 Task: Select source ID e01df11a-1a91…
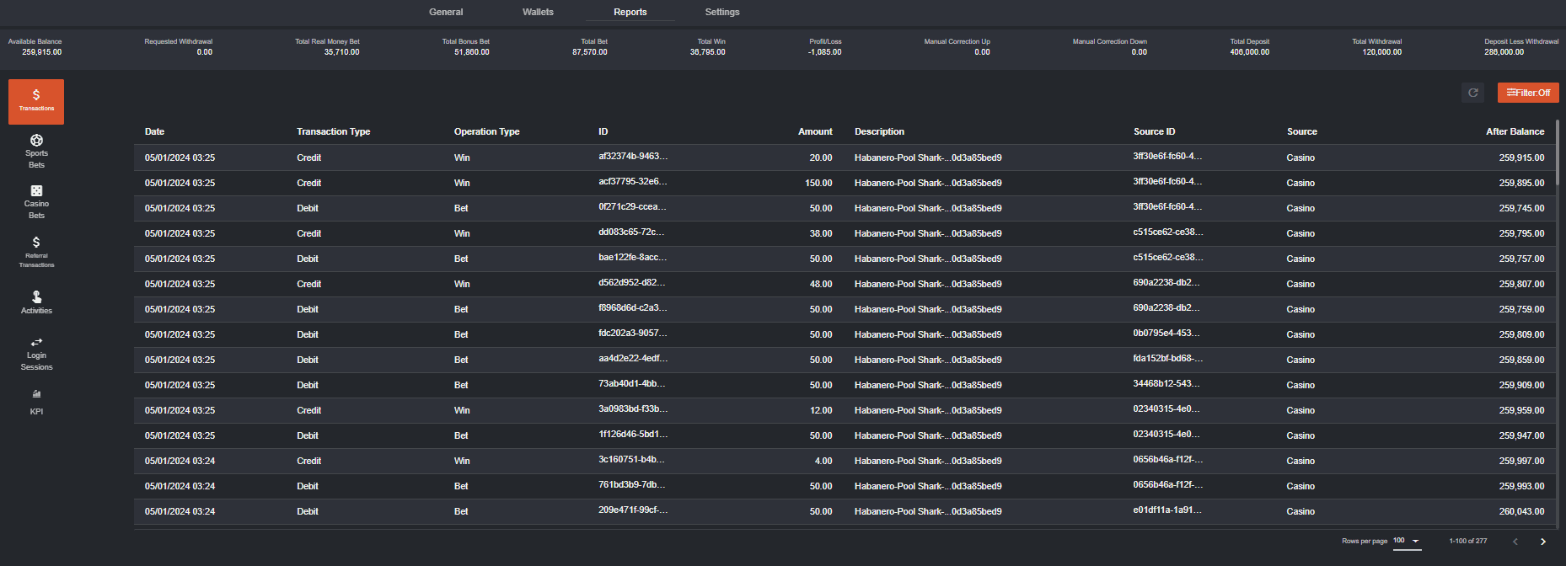pos(1167,510)
